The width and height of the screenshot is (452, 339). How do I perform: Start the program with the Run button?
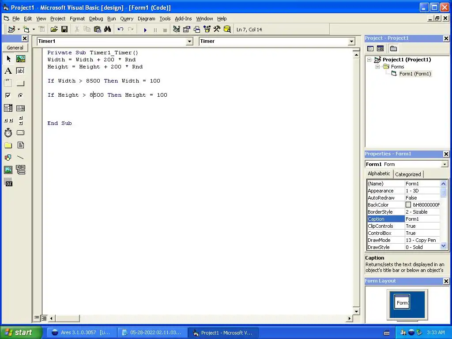pos(145,30)
